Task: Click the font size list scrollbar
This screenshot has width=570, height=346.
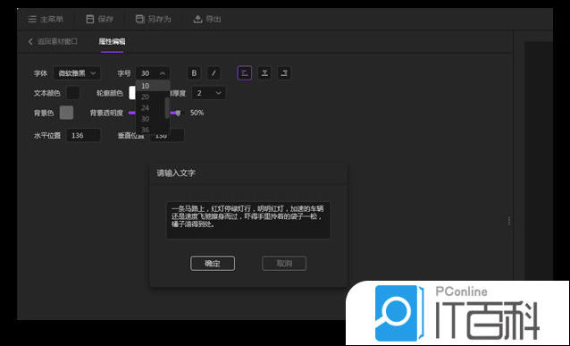Action: point(167,108)
